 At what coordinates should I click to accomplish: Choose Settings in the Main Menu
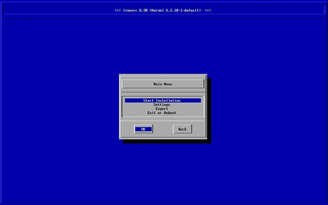coord(162,105)
